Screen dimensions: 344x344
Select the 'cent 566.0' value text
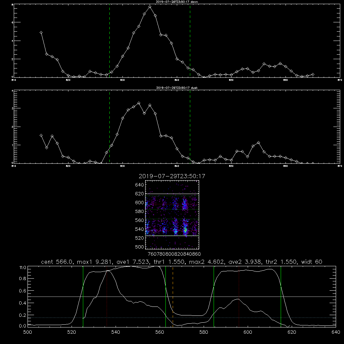point(57,262)
